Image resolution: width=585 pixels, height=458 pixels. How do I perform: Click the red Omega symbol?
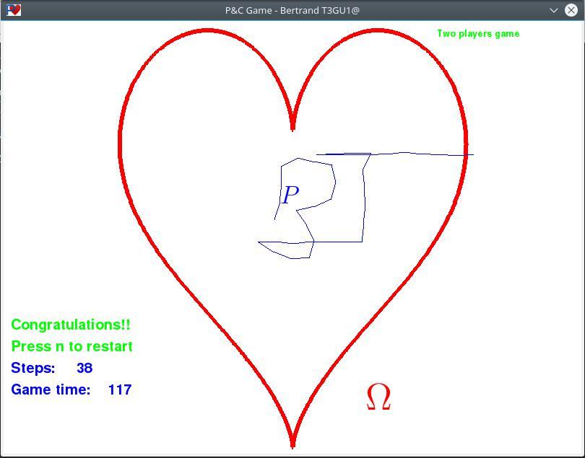(x=378, y=397)
